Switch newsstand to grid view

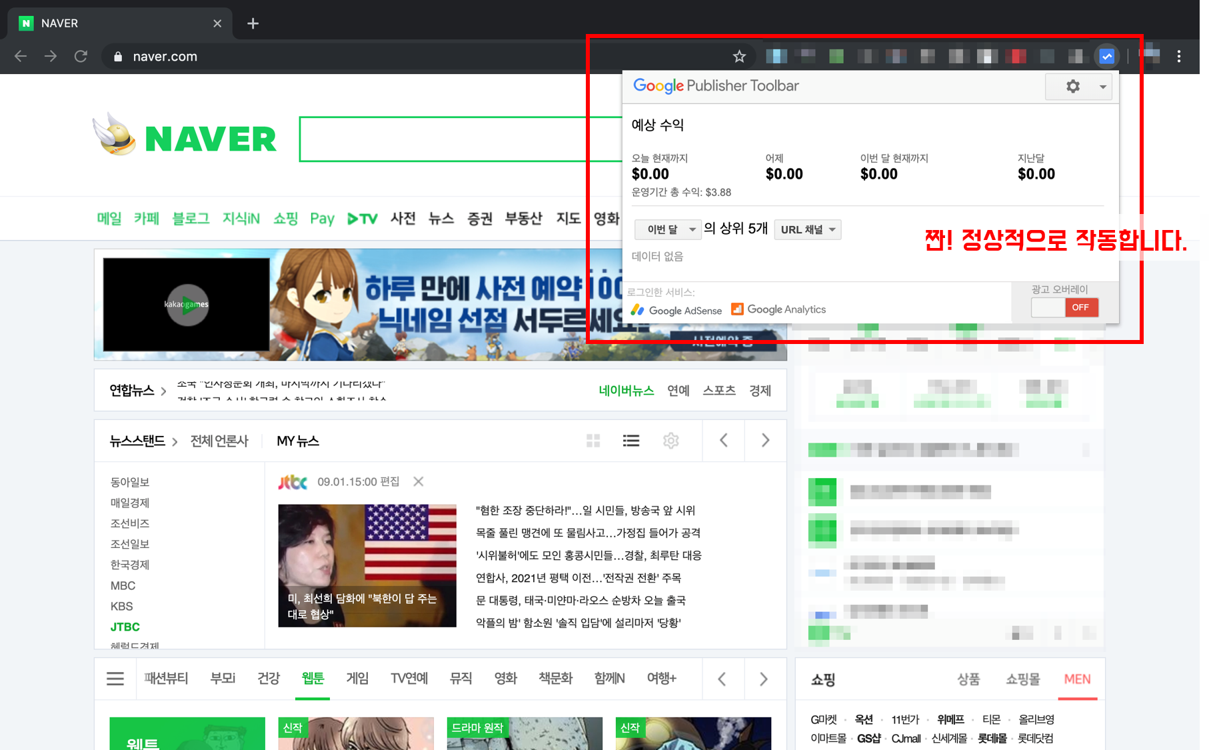tap(593, 441)
